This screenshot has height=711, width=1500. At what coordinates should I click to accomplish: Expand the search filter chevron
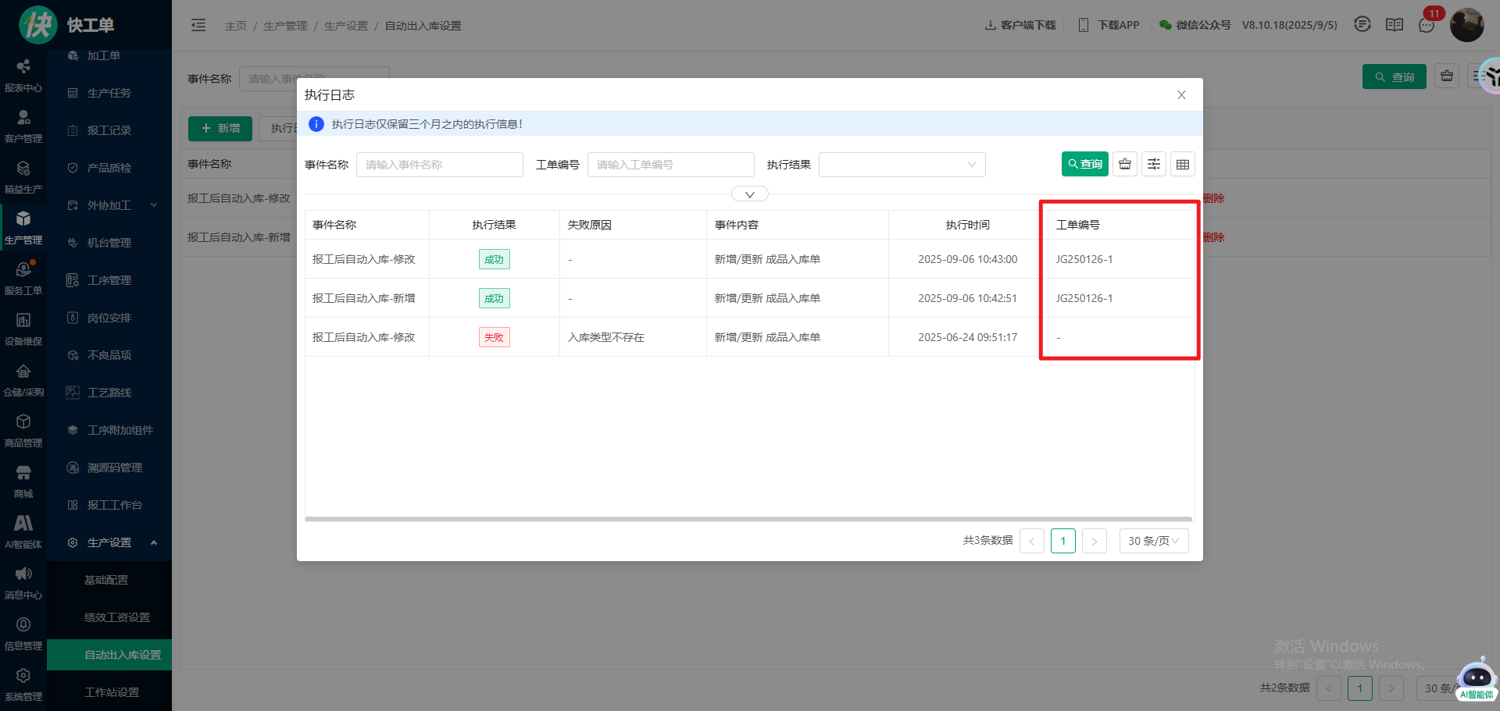tap(749, 194)
